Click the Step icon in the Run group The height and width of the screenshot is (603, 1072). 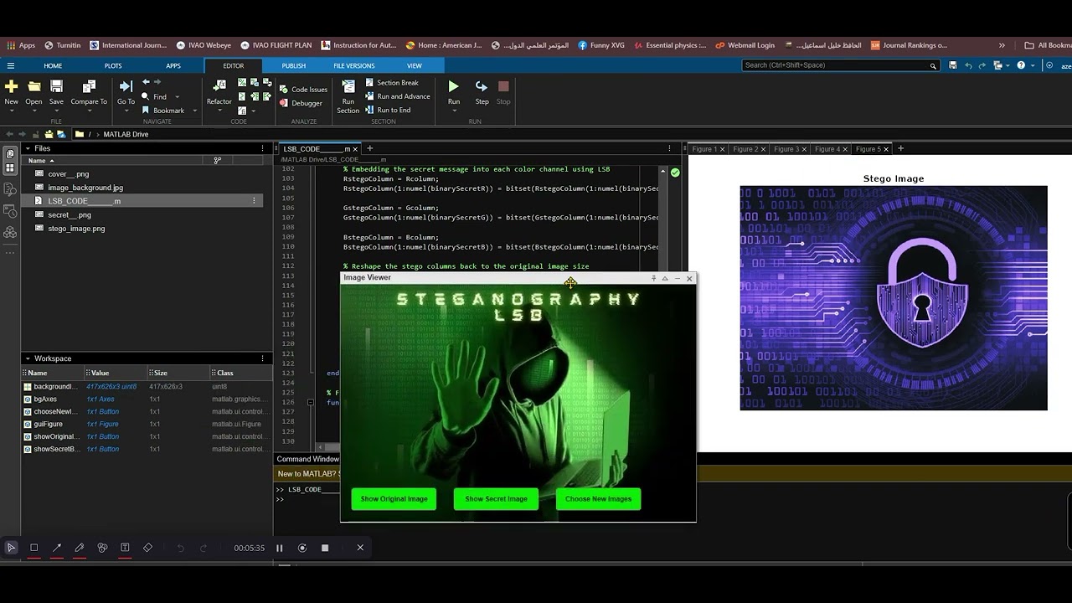[482, 87]
